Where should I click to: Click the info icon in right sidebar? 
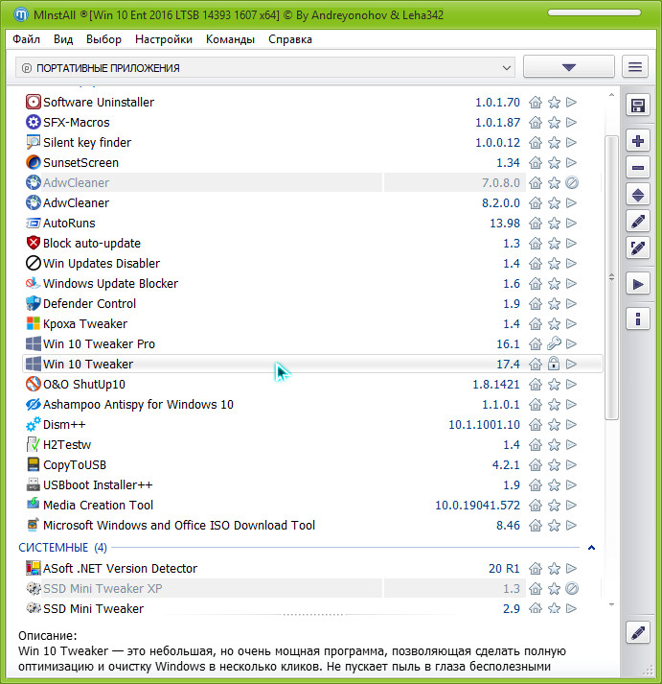[638, 318]
